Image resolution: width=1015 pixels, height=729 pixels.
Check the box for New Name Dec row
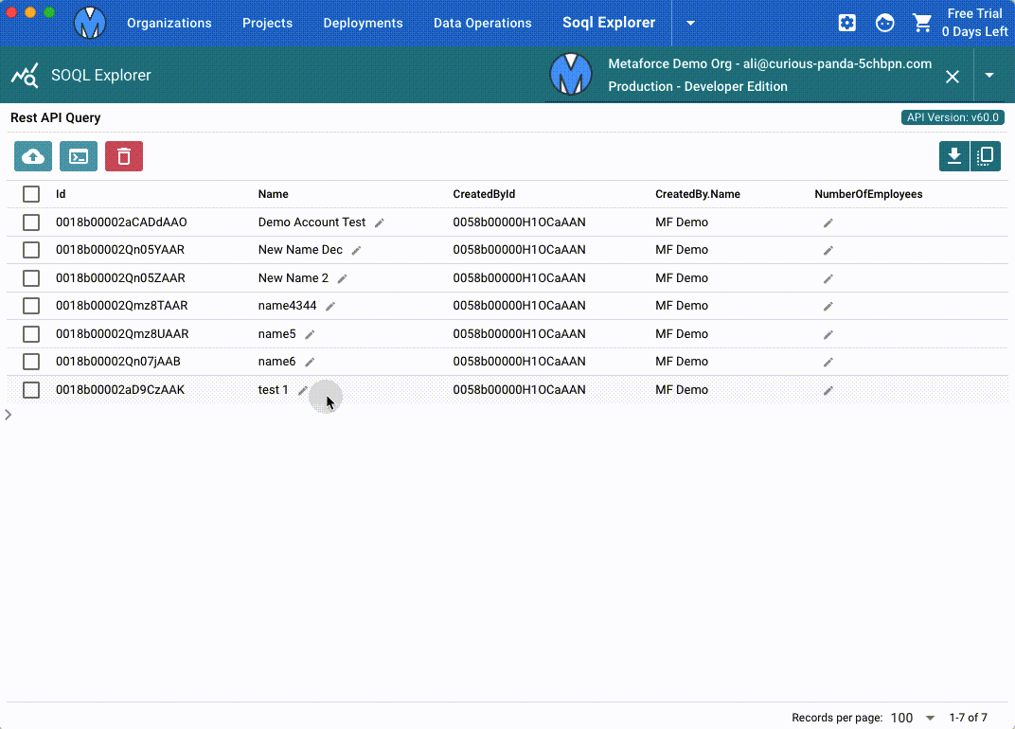pos(31,250)
